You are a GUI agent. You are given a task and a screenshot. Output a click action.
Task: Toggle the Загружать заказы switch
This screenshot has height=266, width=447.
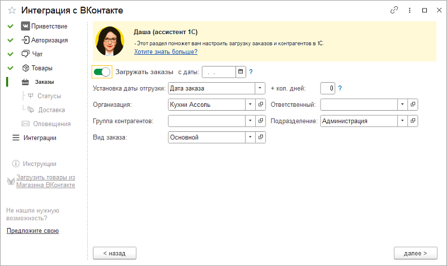[x=102, y=72]
